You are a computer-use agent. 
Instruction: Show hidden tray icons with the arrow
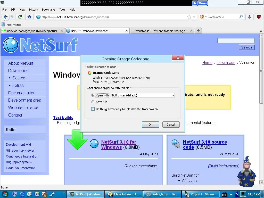[231, 194]
